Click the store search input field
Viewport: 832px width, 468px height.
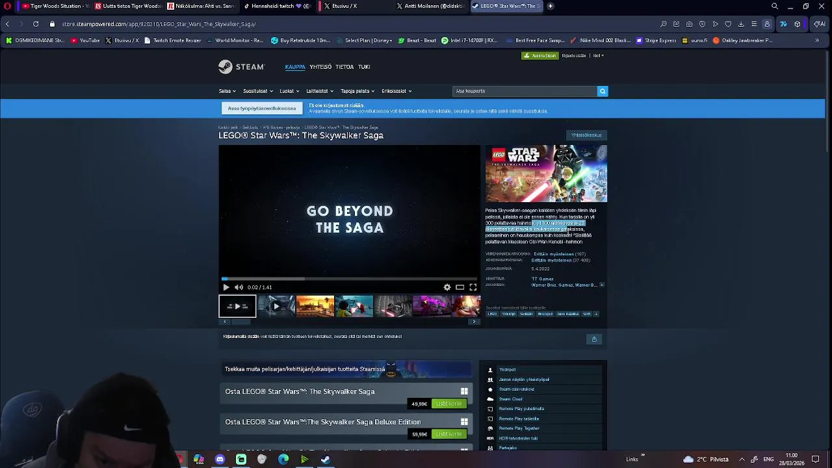tap(525, 91)
